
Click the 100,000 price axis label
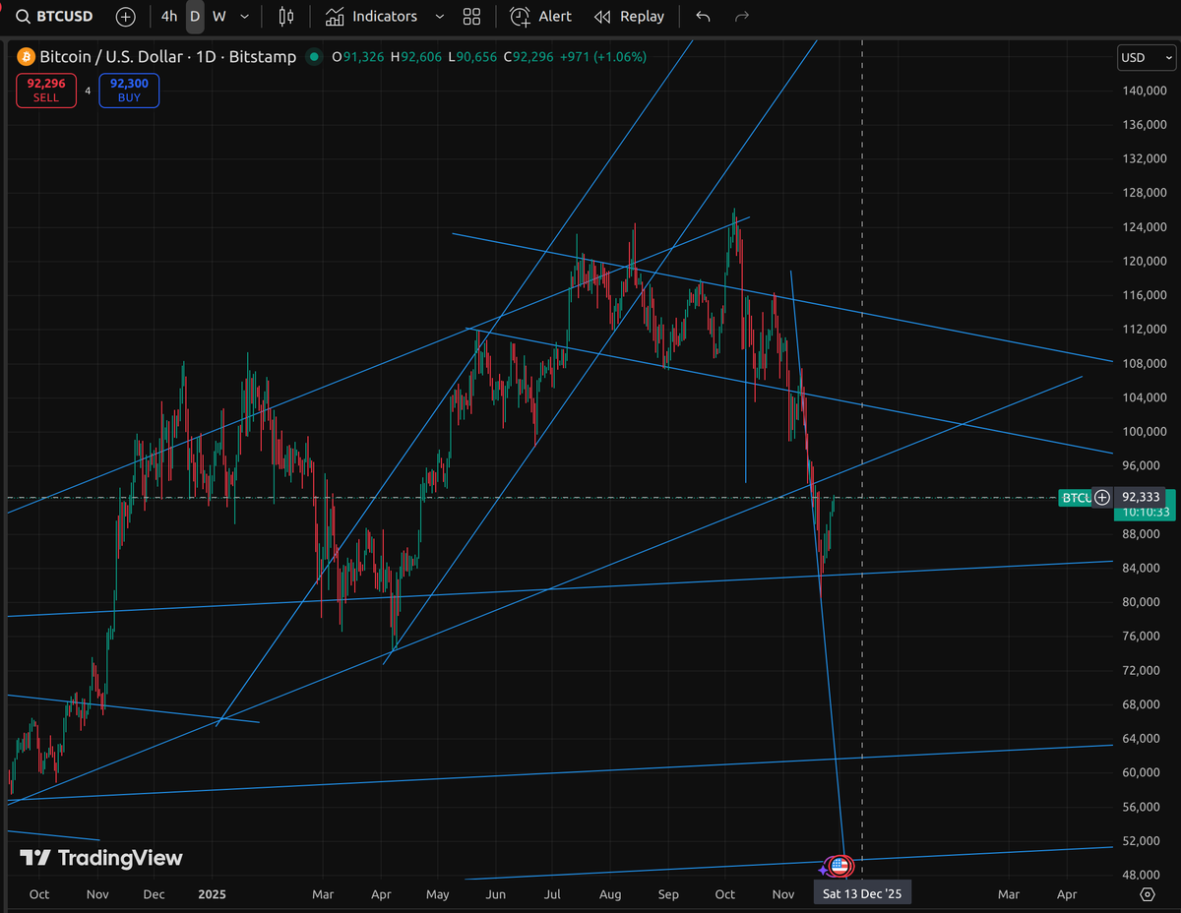1145,432
